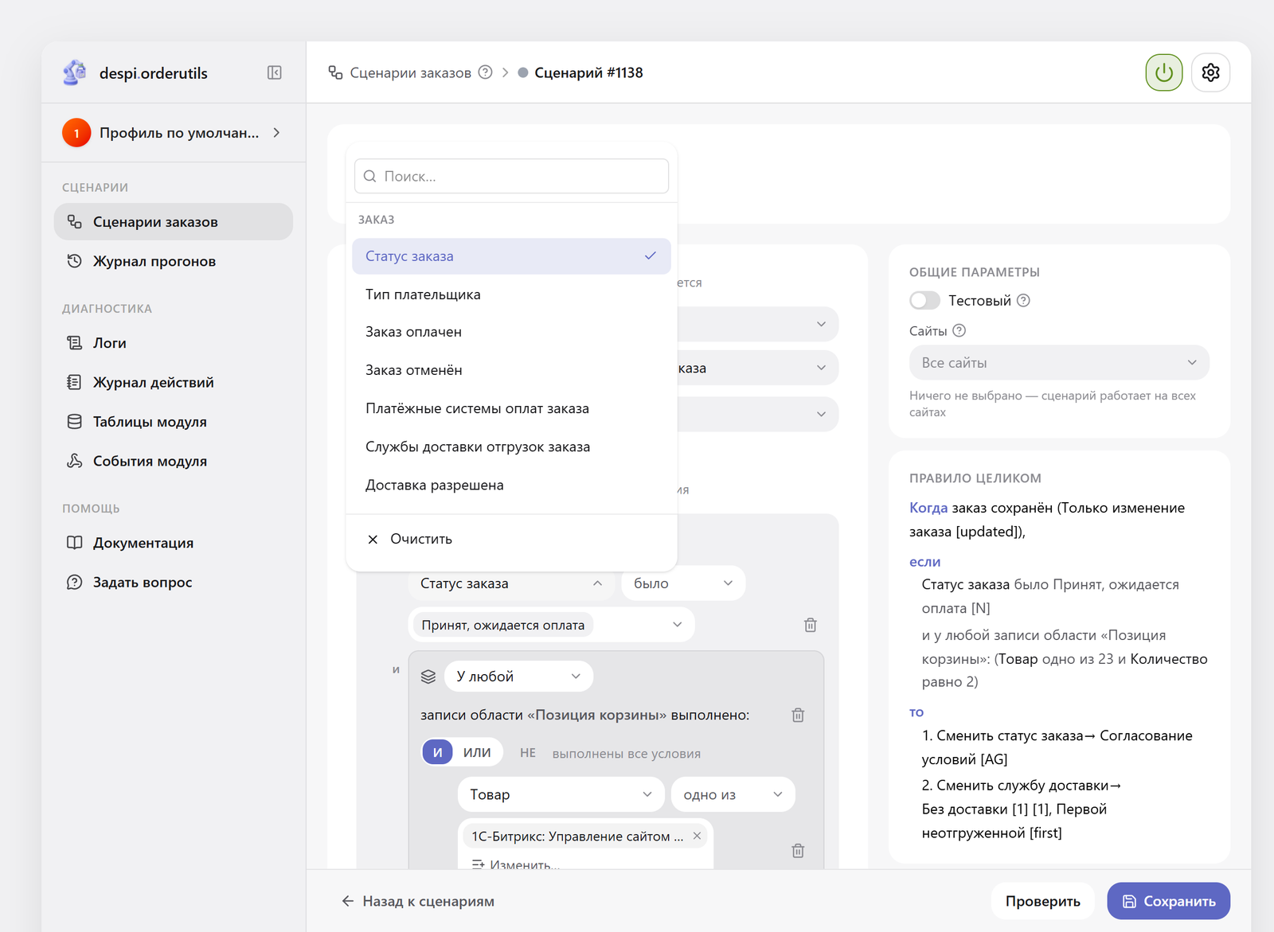Toggle scenario power button
The image size is (1274, 932).
click(1164, 72)
